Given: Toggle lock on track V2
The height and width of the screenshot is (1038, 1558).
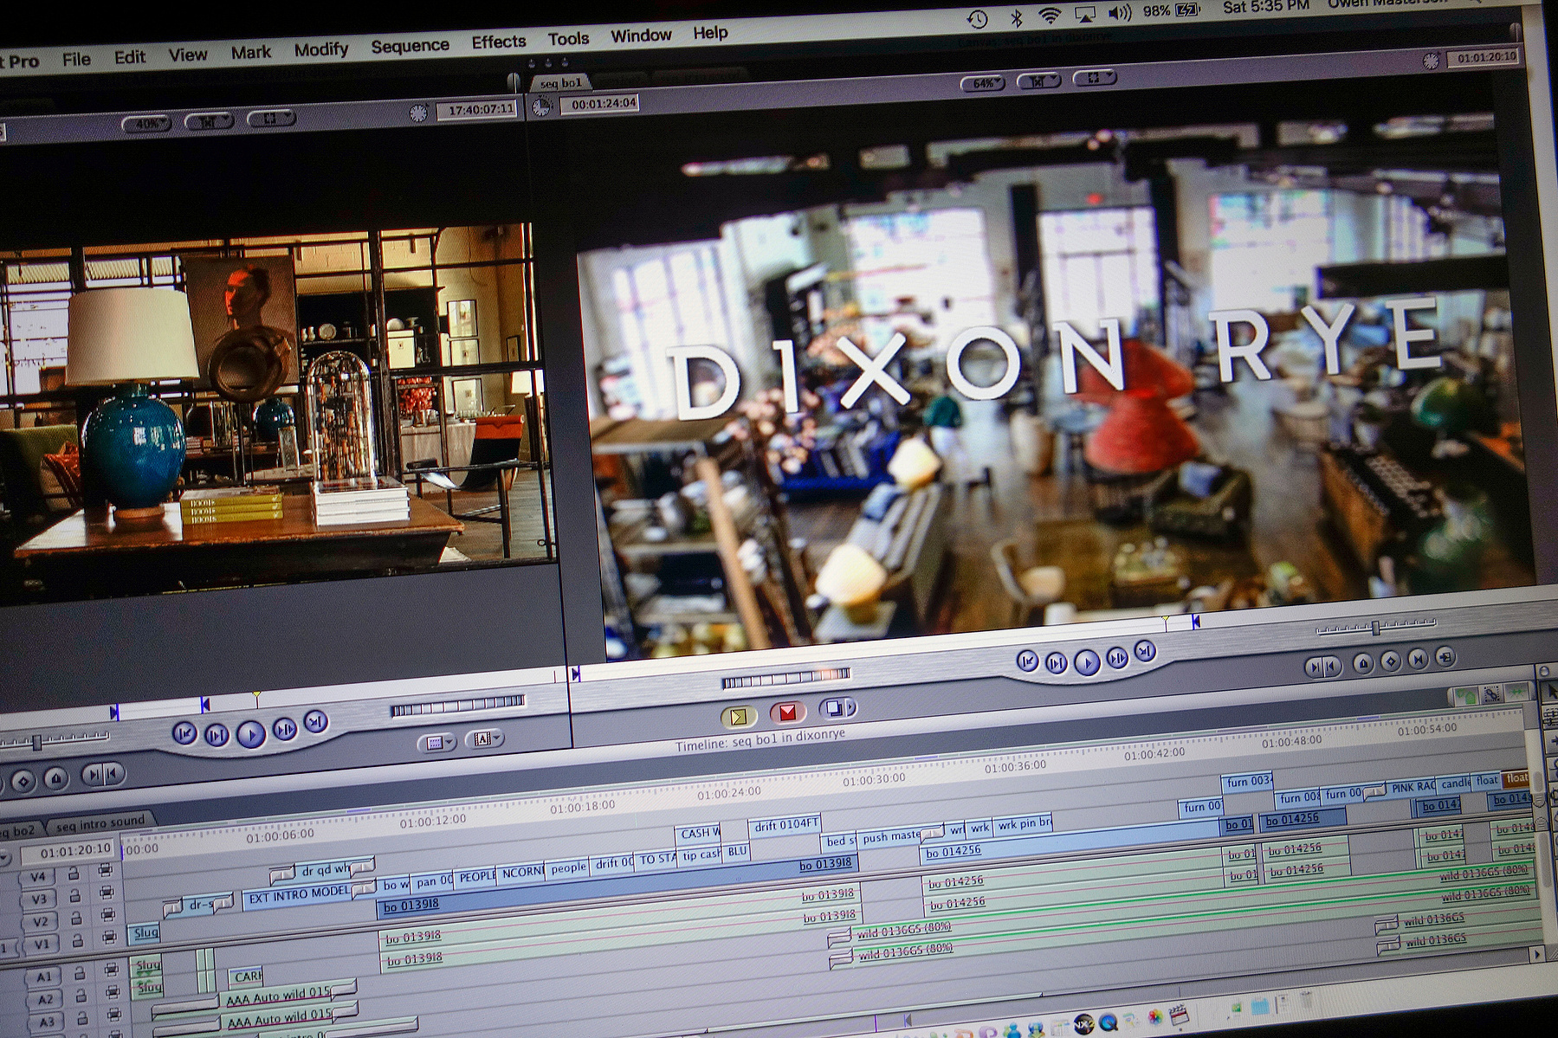Looking at the screenshot, I should point(76,918).
